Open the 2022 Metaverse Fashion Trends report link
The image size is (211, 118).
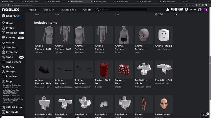11,93
